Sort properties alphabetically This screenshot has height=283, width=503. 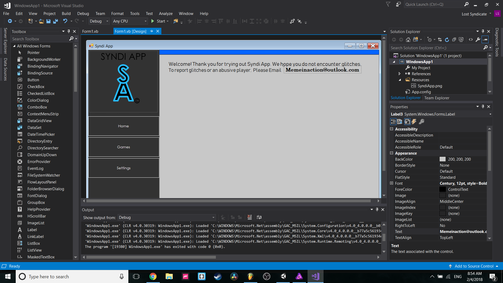[400, 122]
